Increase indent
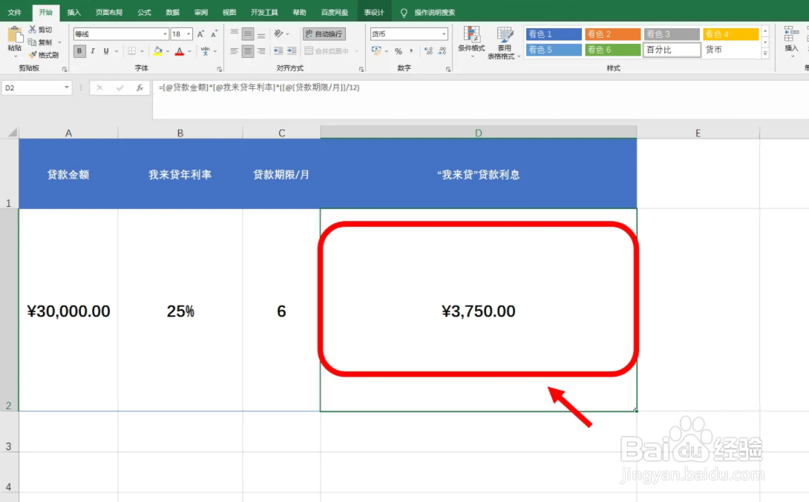The image size is (809, 502). click(292, 51)
